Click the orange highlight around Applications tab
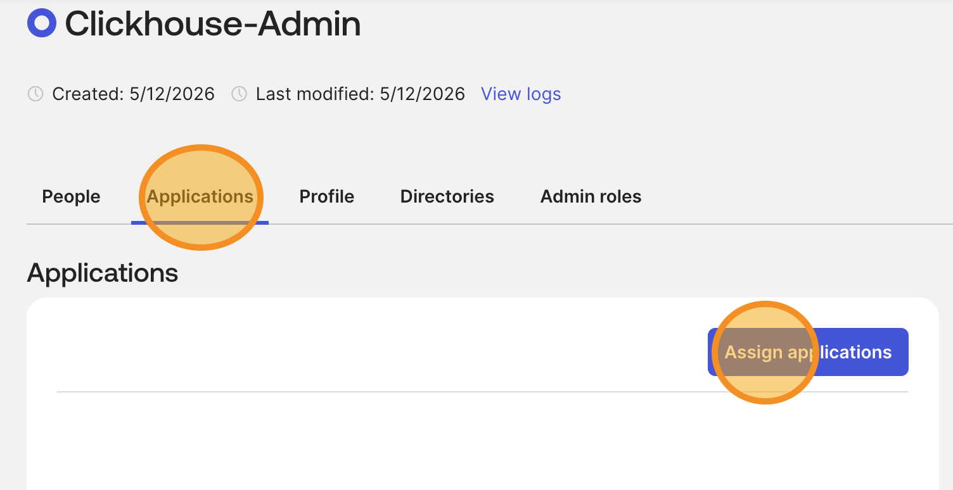 click(x=201, y=198)
